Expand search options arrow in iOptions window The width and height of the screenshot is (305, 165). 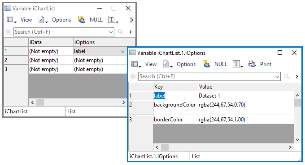(297, 76)
